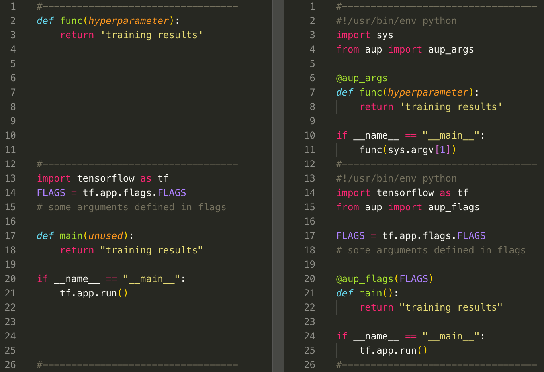The image size is (544, 372).
Task: Click line number 16 in right pane gutter
Action: click(310, 221)
